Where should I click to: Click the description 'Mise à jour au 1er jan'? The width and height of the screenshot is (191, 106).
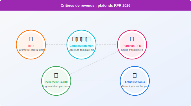point(135,86)
